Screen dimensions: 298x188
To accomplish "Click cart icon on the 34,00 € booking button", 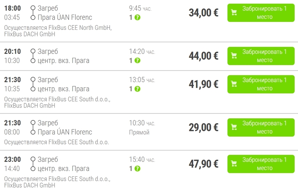I will pyautogui.click(x=234, y=13).
